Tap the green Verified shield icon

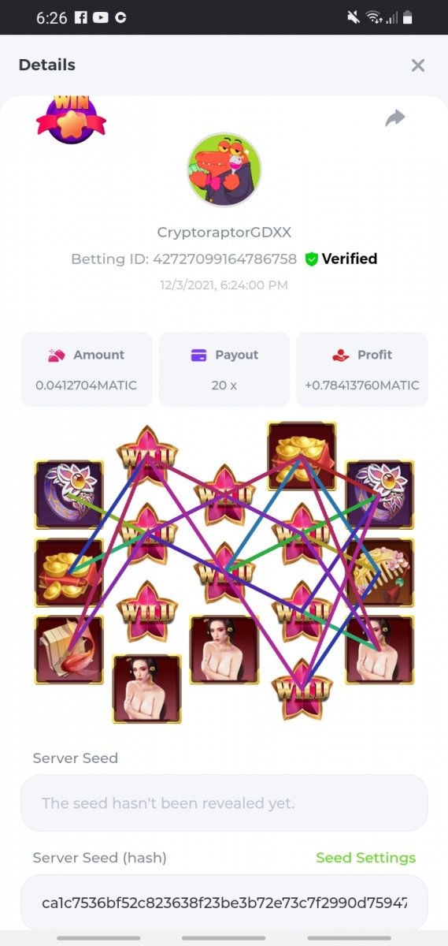click(x=311, y=259)
